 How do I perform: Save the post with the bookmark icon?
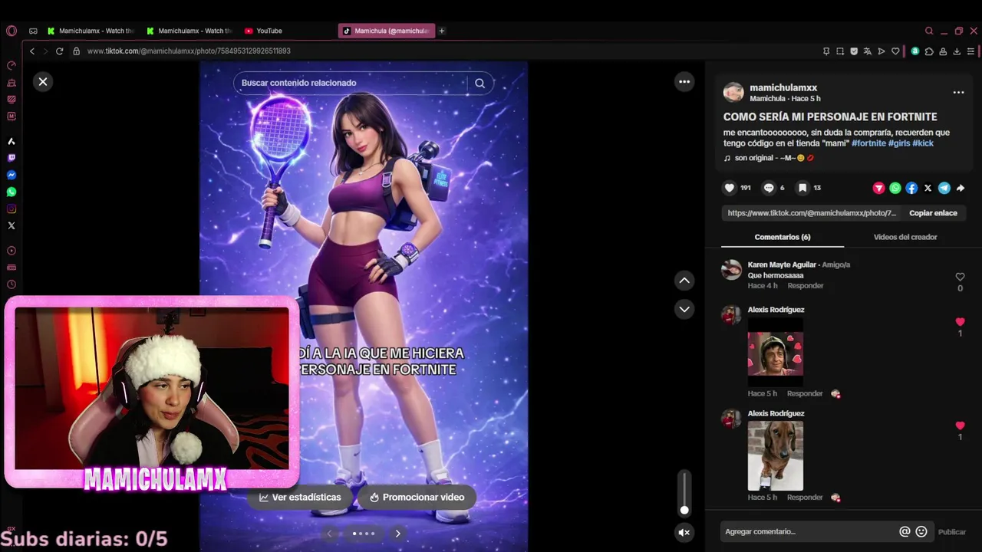pyautogui.click(x=802, y=188)
